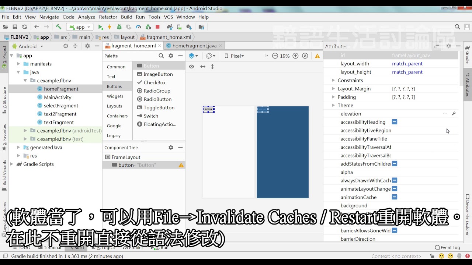Open the Android project view dropdown
472x265 pixels.
pos(28,46)
